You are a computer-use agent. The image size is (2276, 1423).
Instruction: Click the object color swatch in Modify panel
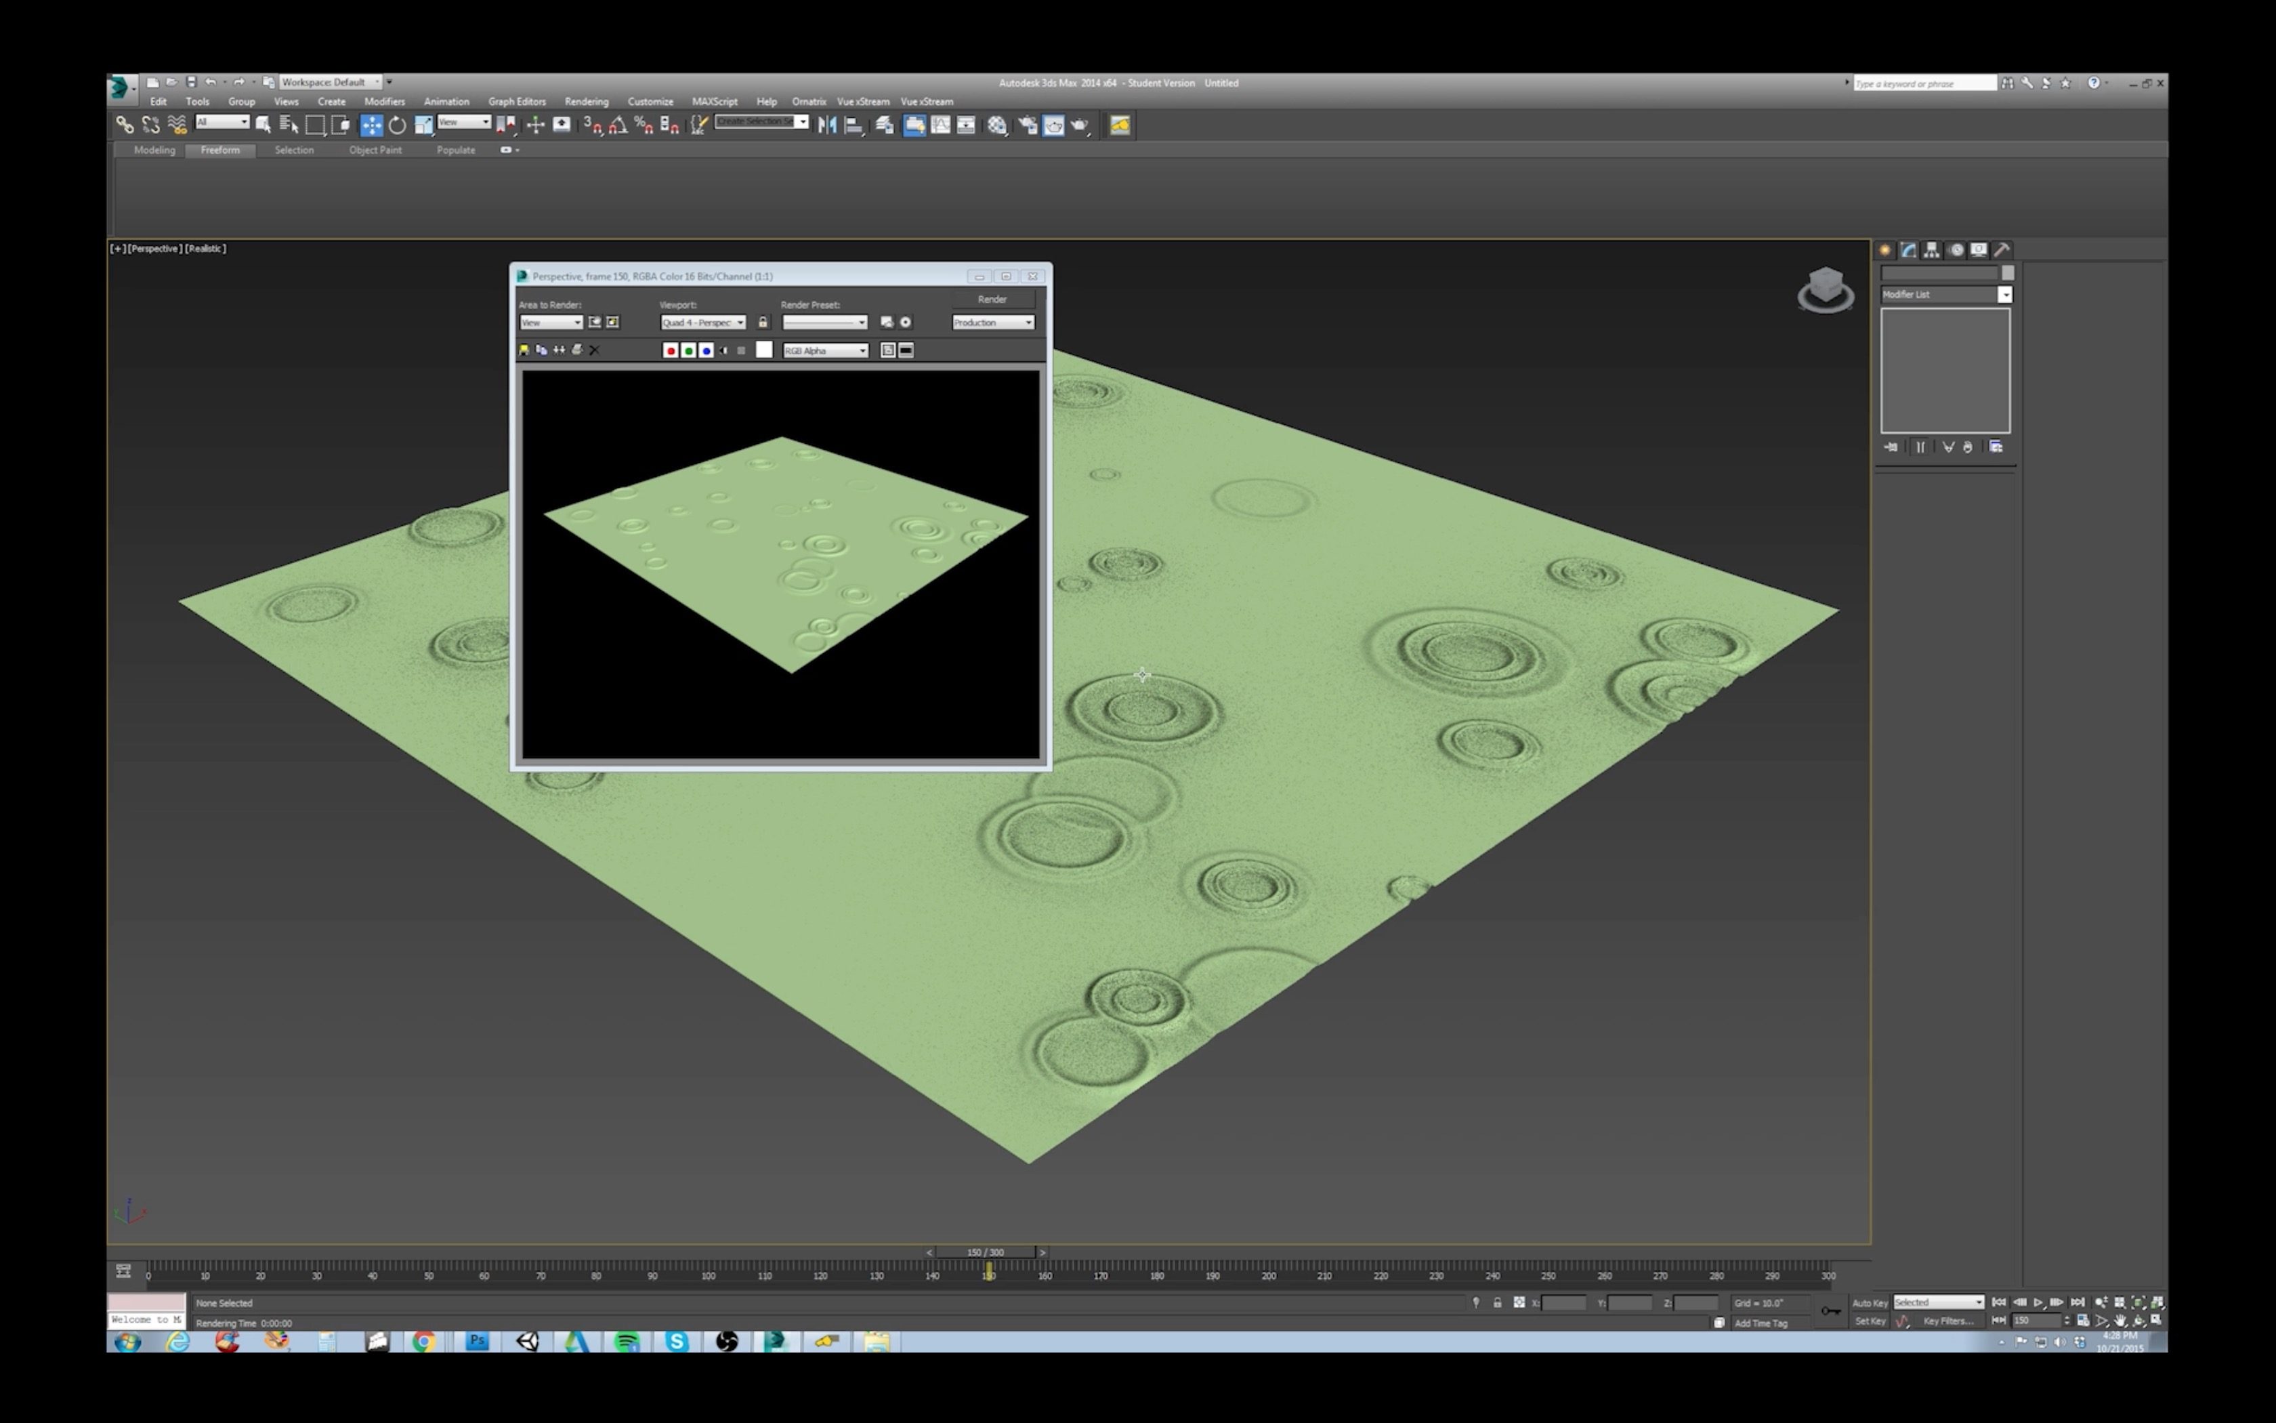(2008, 273)
